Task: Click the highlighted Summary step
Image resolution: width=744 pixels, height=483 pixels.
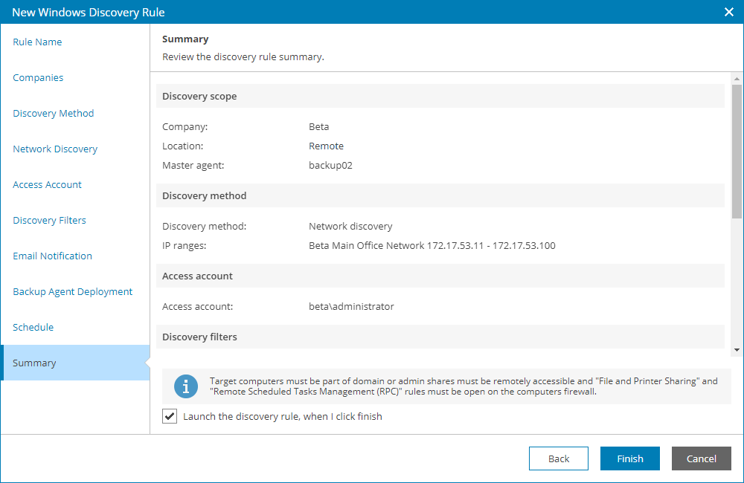Action: tap(33, 363)
